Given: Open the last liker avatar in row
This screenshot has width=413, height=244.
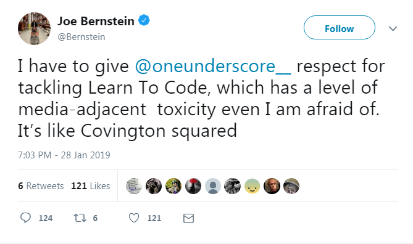Looking at the screenshot, I should tap(291, 186).
